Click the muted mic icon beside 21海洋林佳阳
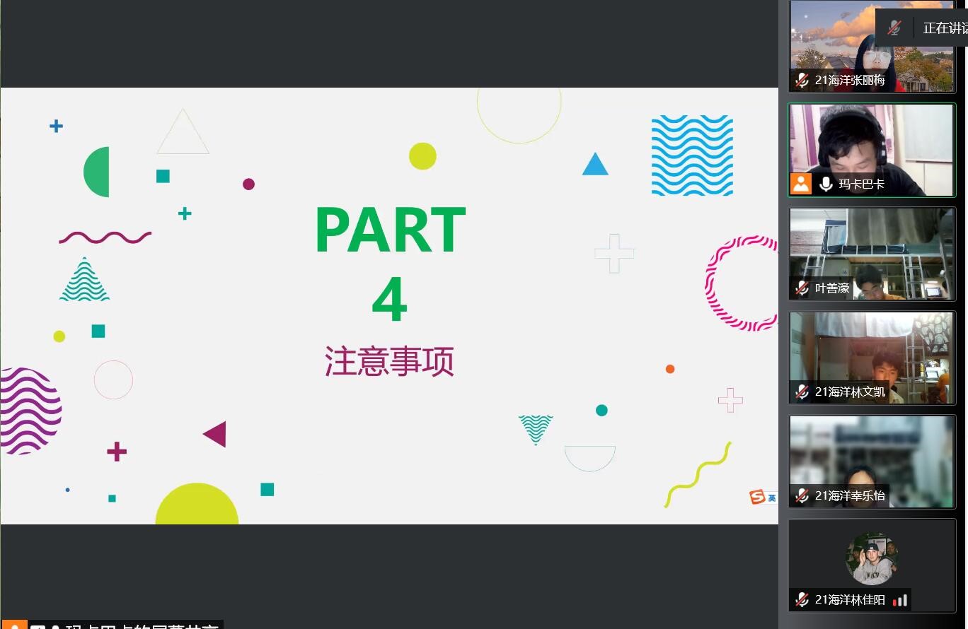968x629 pixels. pyautogui.click(x=802, y=600)
